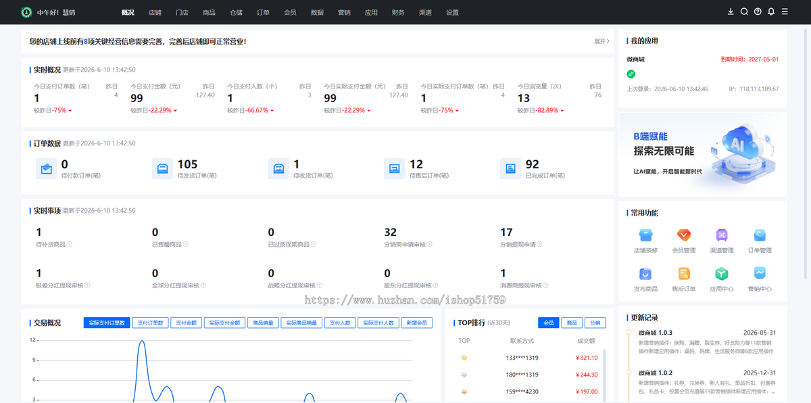Open the 渠道管理 shortcut icon
This screenshot has height=403, width=811.
tap(722, 235)
